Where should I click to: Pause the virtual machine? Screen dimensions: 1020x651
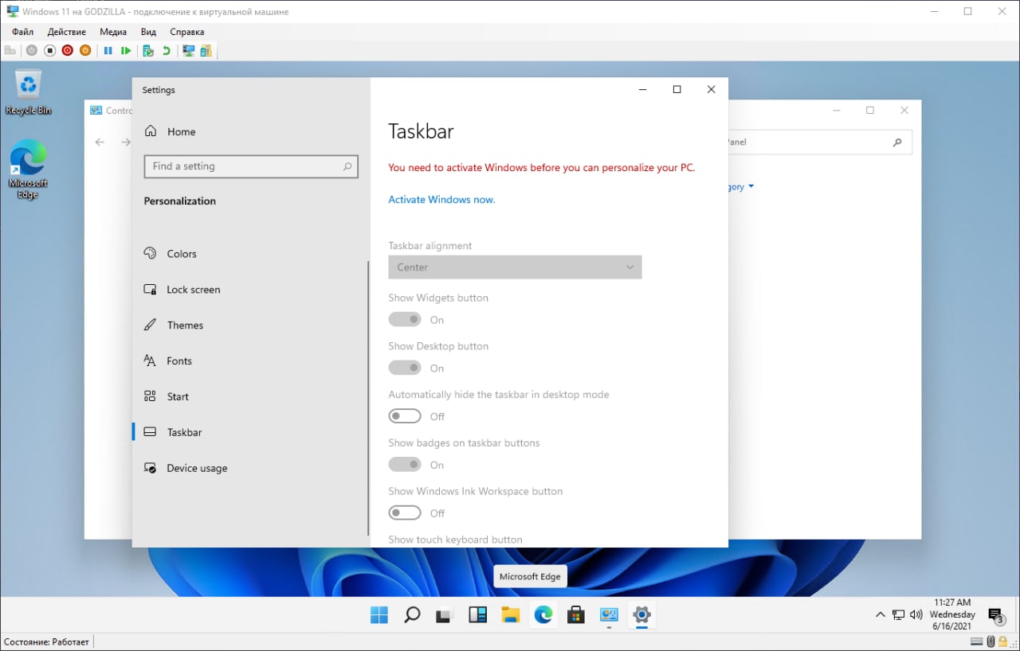[x=108, y=51]
